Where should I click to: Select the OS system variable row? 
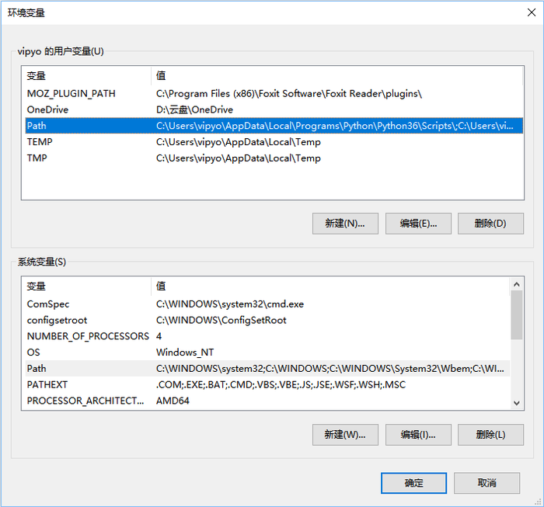coord(267,352)
